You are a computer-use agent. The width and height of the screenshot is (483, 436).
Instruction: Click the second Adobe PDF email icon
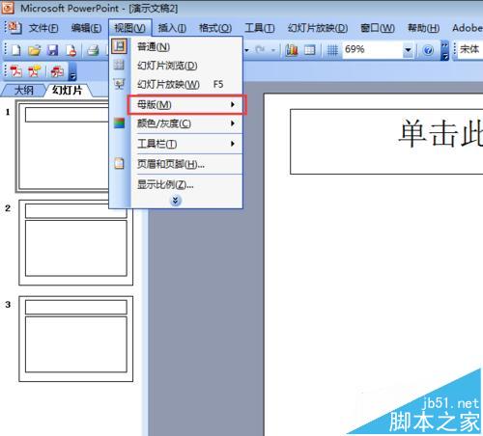point(34,71)
